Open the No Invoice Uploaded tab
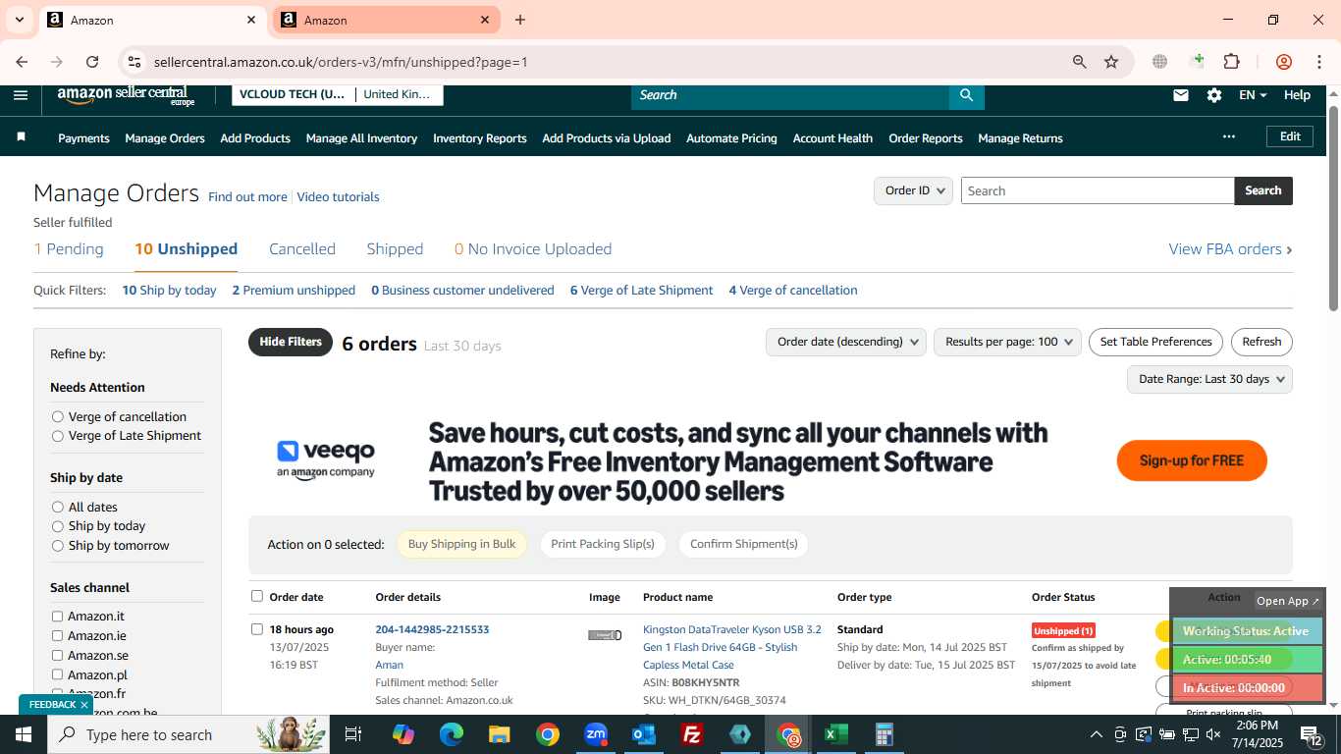1341x754 pixels. pos(533,249)
